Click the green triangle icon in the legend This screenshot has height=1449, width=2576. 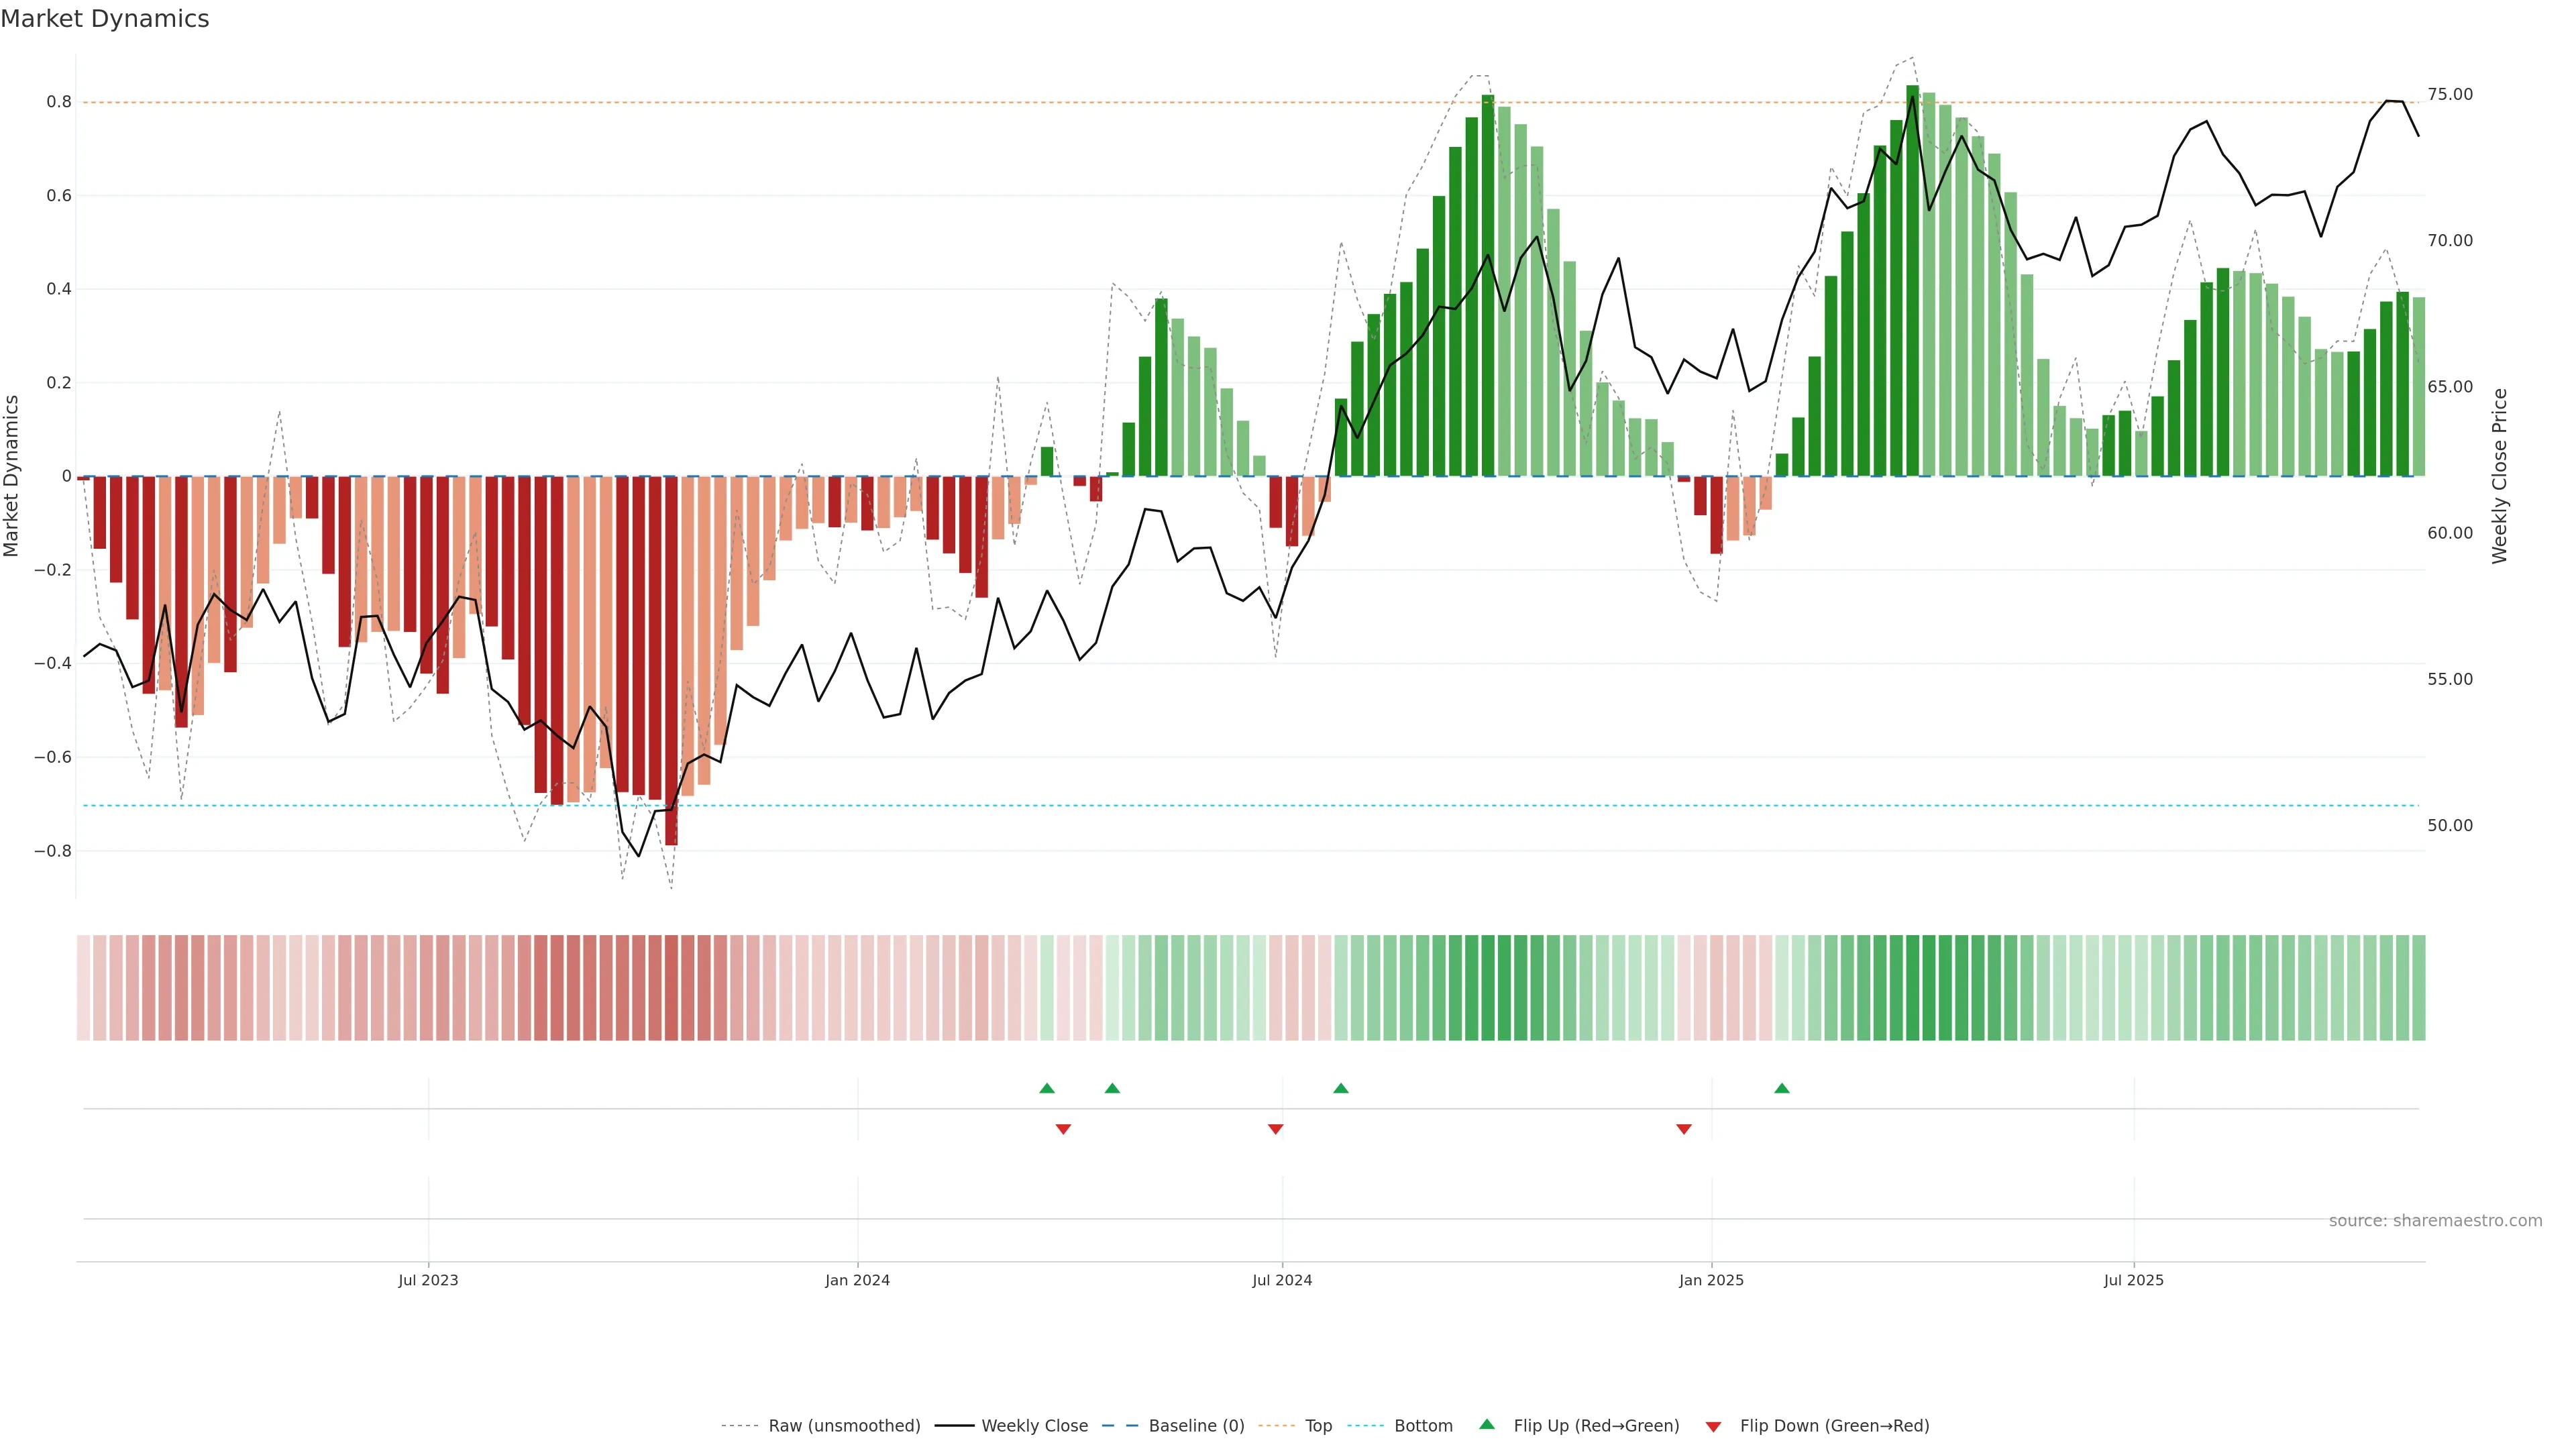[1487, 1424]
